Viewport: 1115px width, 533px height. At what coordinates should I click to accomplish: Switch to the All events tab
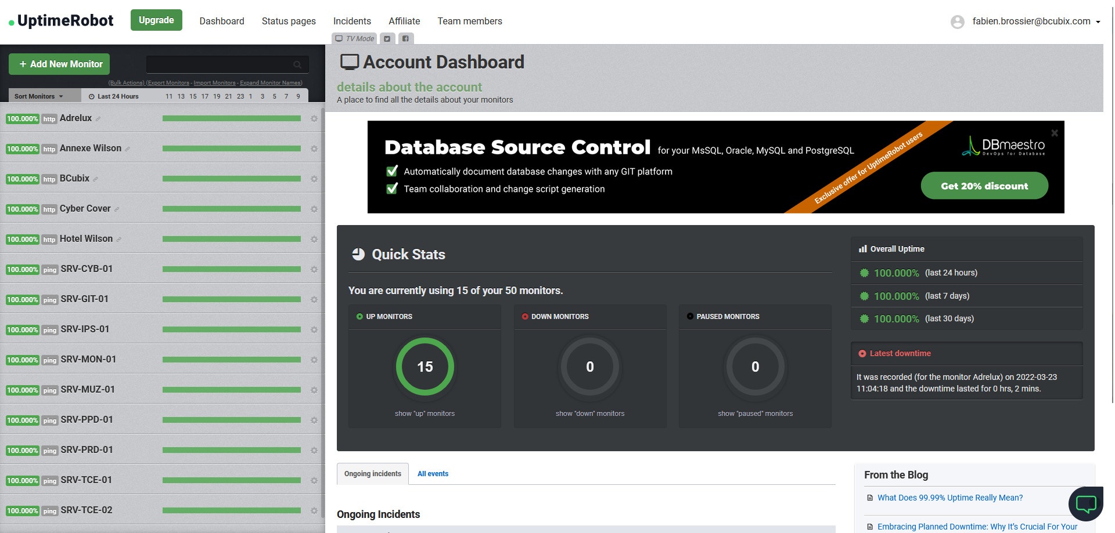[x=433, y=474]
